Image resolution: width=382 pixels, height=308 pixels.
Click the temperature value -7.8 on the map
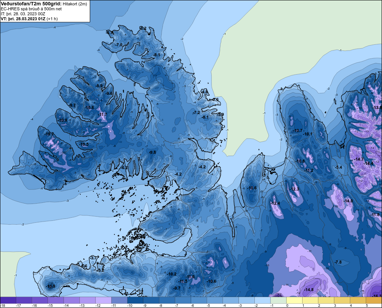pos(338,262)
